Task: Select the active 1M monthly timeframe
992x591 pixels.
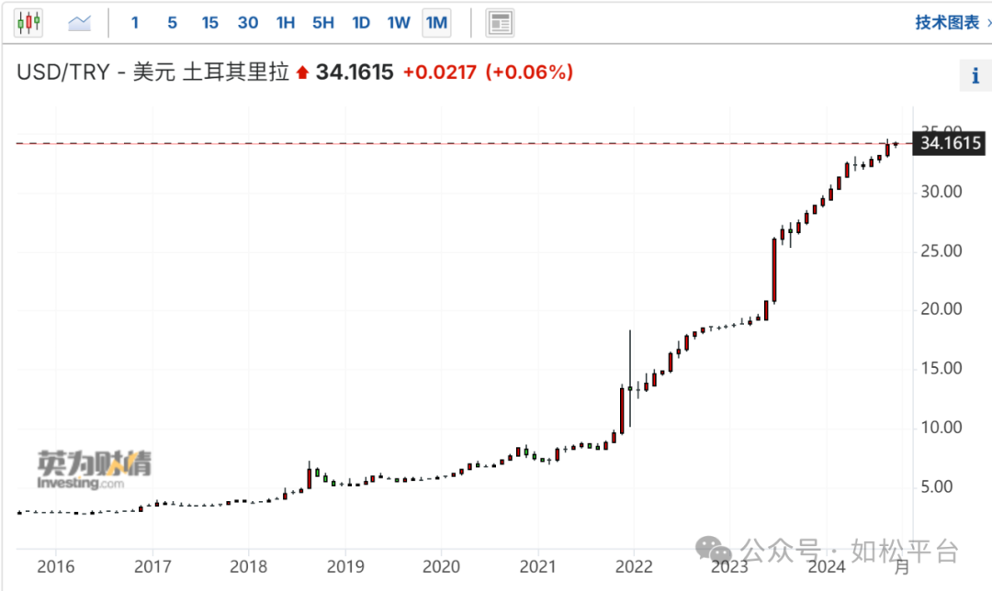Action: (x=436, y=23)
